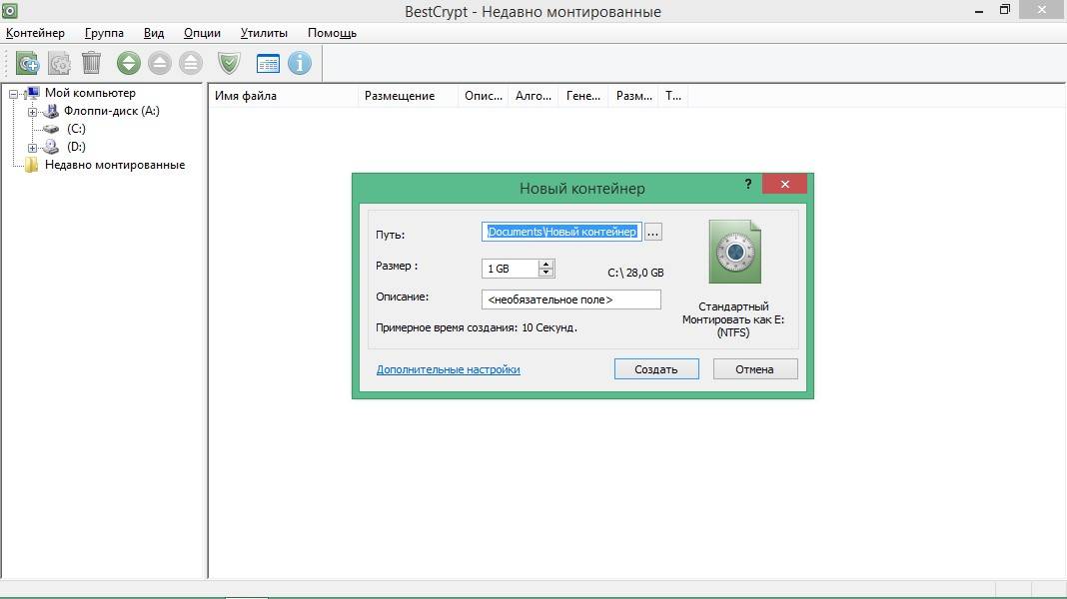Open the Опции menu

coord(202,33)
